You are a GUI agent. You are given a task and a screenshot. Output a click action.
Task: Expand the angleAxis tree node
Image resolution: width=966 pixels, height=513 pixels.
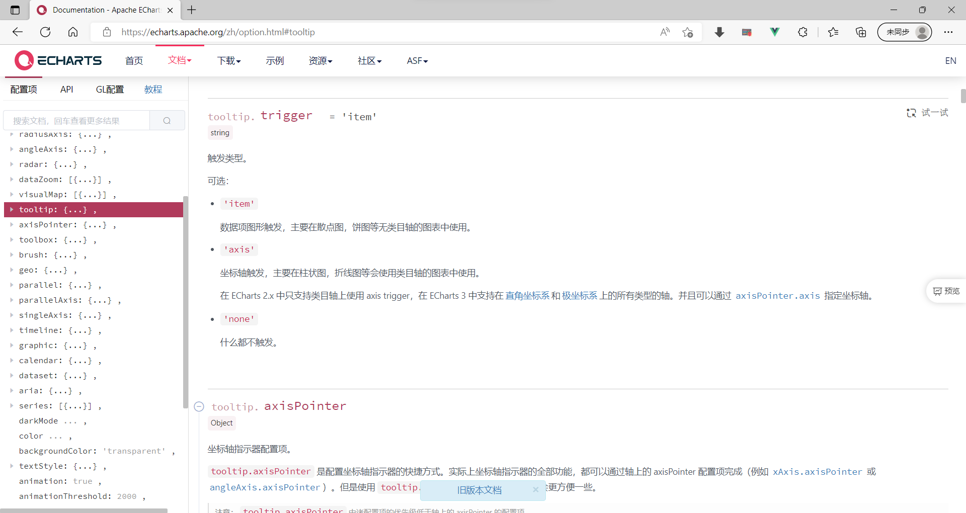(12, 149)
